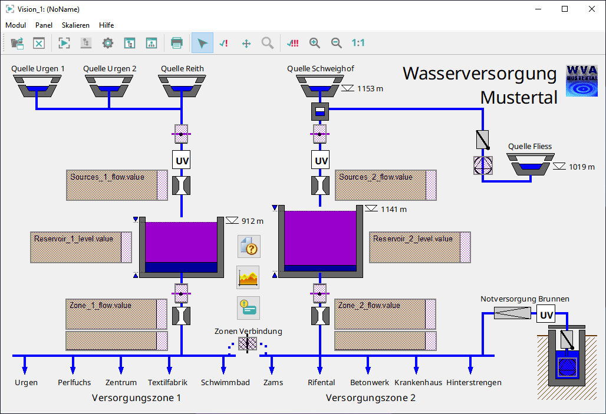
Task: Click the Sources_1_flow.value field
Action: click(x=111, y=186)
